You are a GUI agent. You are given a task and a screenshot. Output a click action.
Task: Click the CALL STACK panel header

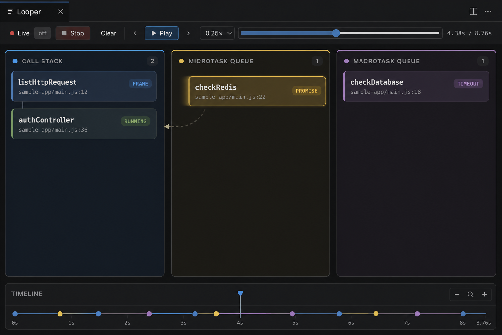point(42,61)
